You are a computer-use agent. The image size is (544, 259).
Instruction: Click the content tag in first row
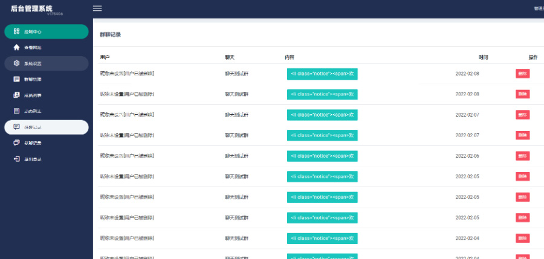tap(322, 74)
